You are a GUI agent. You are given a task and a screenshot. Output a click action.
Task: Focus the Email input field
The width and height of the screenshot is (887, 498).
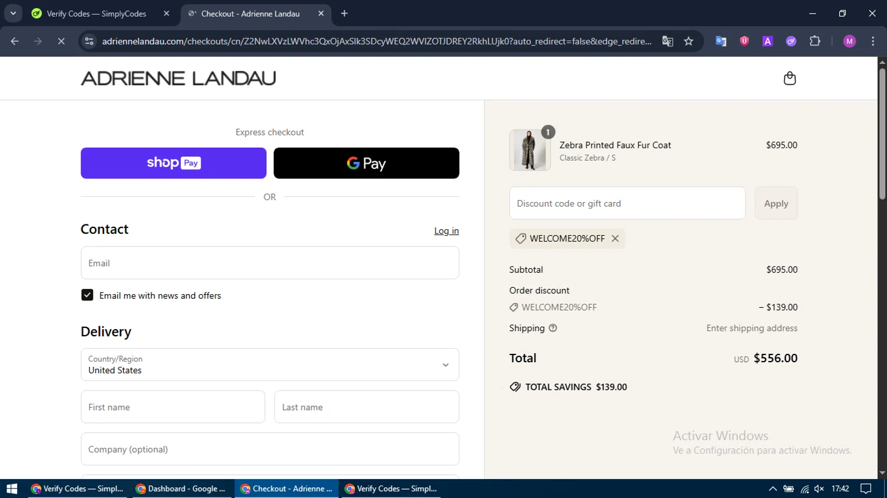tap(270, 263)
